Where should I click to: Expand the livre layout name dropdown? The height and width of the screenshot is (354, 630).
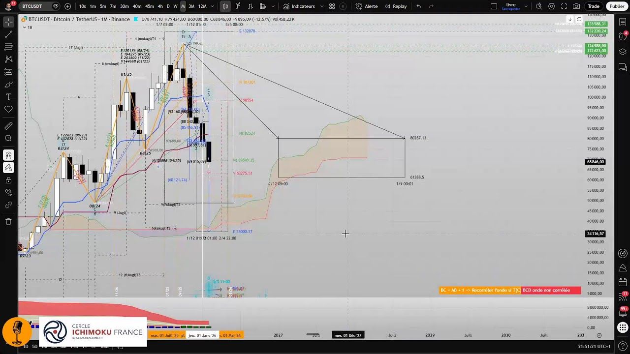[x=525, y=6]
